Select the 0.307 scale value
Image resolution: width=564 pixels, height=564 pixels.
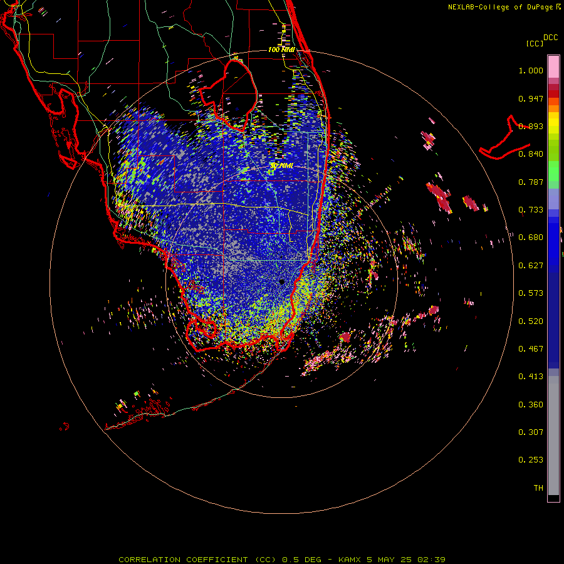531,432
